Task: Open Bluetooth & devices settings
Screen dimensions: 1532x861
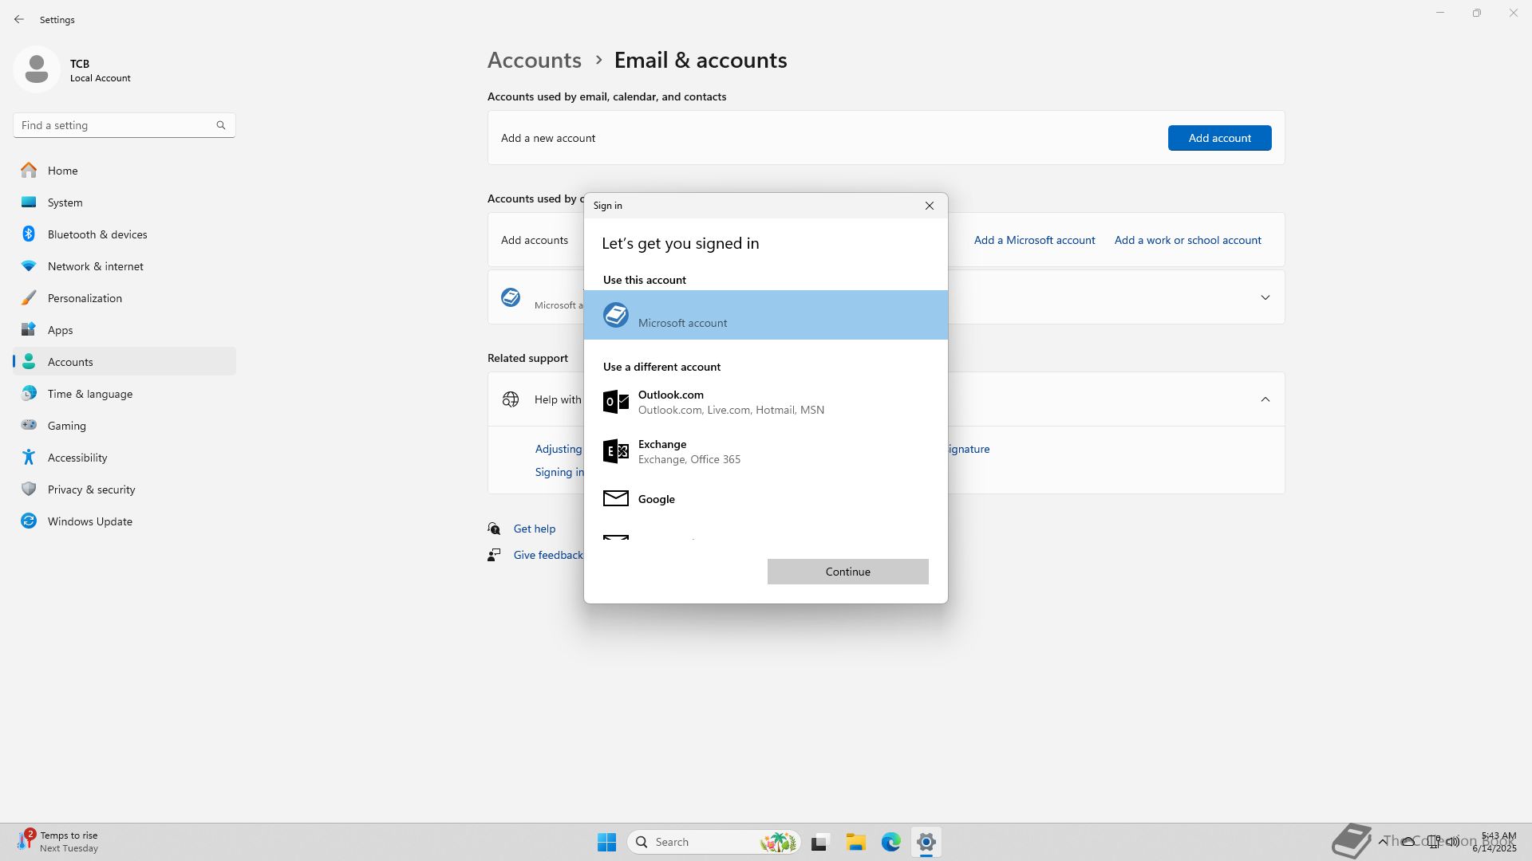Action: (97, 234)
